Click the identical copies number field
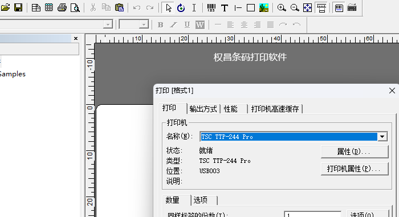This screenshot has width=399, height=217. (312, 214)
